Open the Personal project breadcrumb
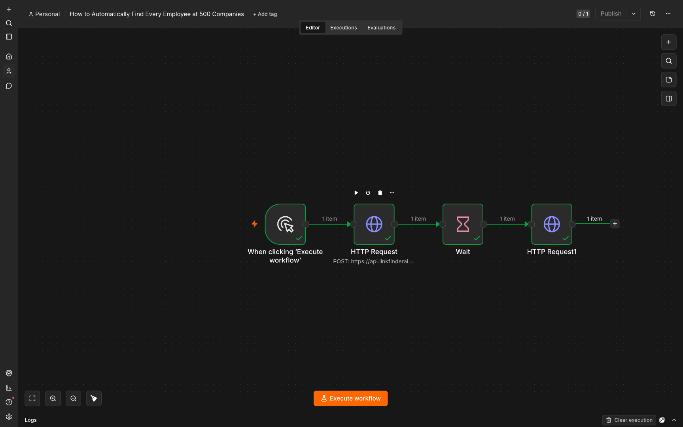 point(44,14)
